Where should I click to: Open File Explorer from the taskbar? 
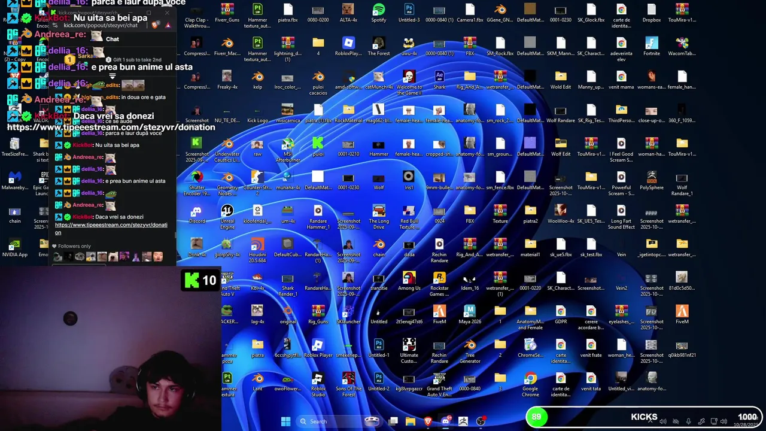coord(411,421)
